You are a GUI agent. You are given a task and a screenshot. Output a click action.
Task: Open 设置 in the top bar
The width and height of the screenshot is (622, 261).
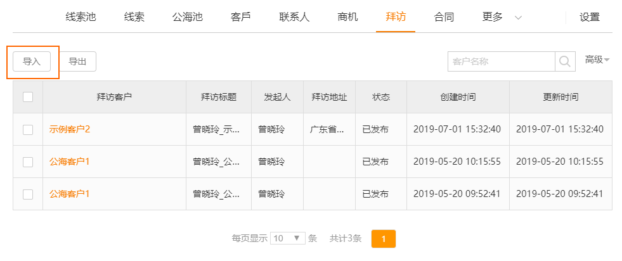[x=590, y=17]
